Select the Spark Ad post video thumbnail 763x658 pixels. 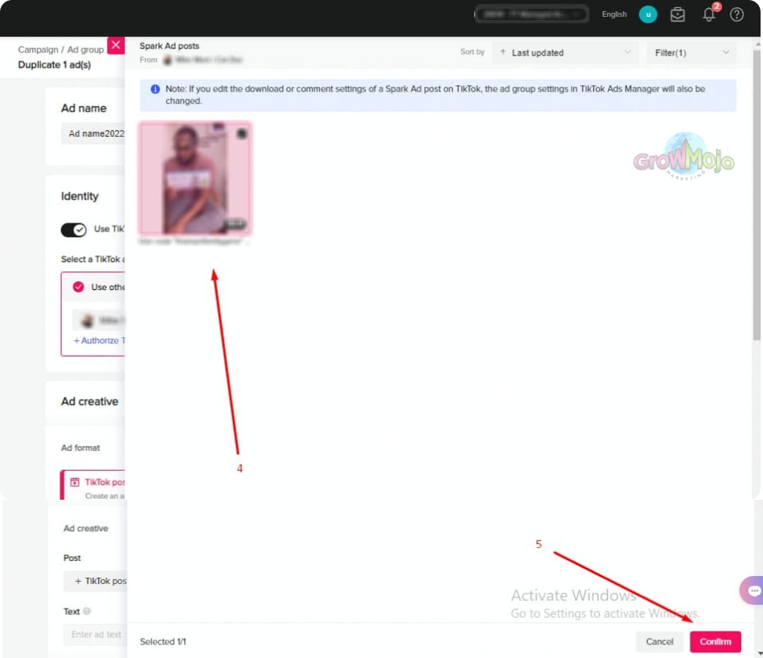[x=195, y=178]
